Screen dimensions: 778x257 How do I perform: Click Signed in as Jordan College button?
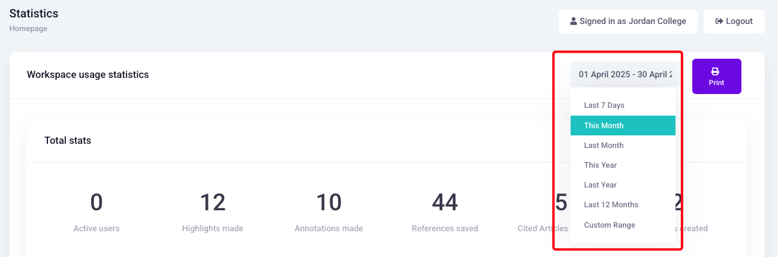tap(628, 21)
